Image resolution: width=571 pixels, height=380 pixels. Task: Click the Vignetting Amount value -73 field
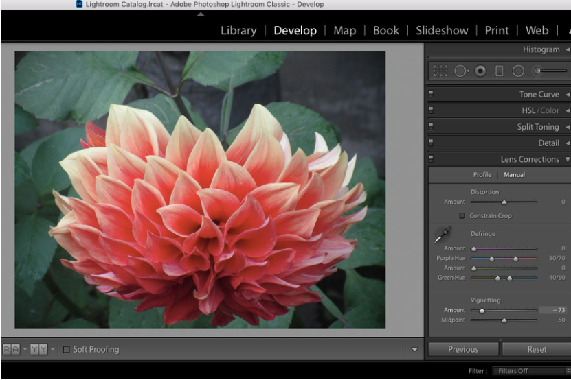pyautogui.click(x=552, y=310)
